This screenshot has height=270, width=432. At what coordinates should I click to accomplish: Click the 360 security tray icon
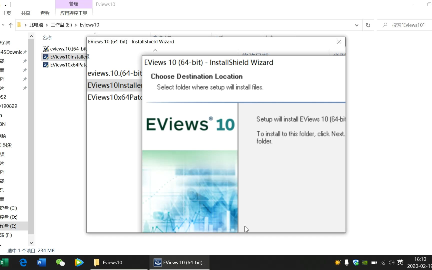click(x=355, y=262)
